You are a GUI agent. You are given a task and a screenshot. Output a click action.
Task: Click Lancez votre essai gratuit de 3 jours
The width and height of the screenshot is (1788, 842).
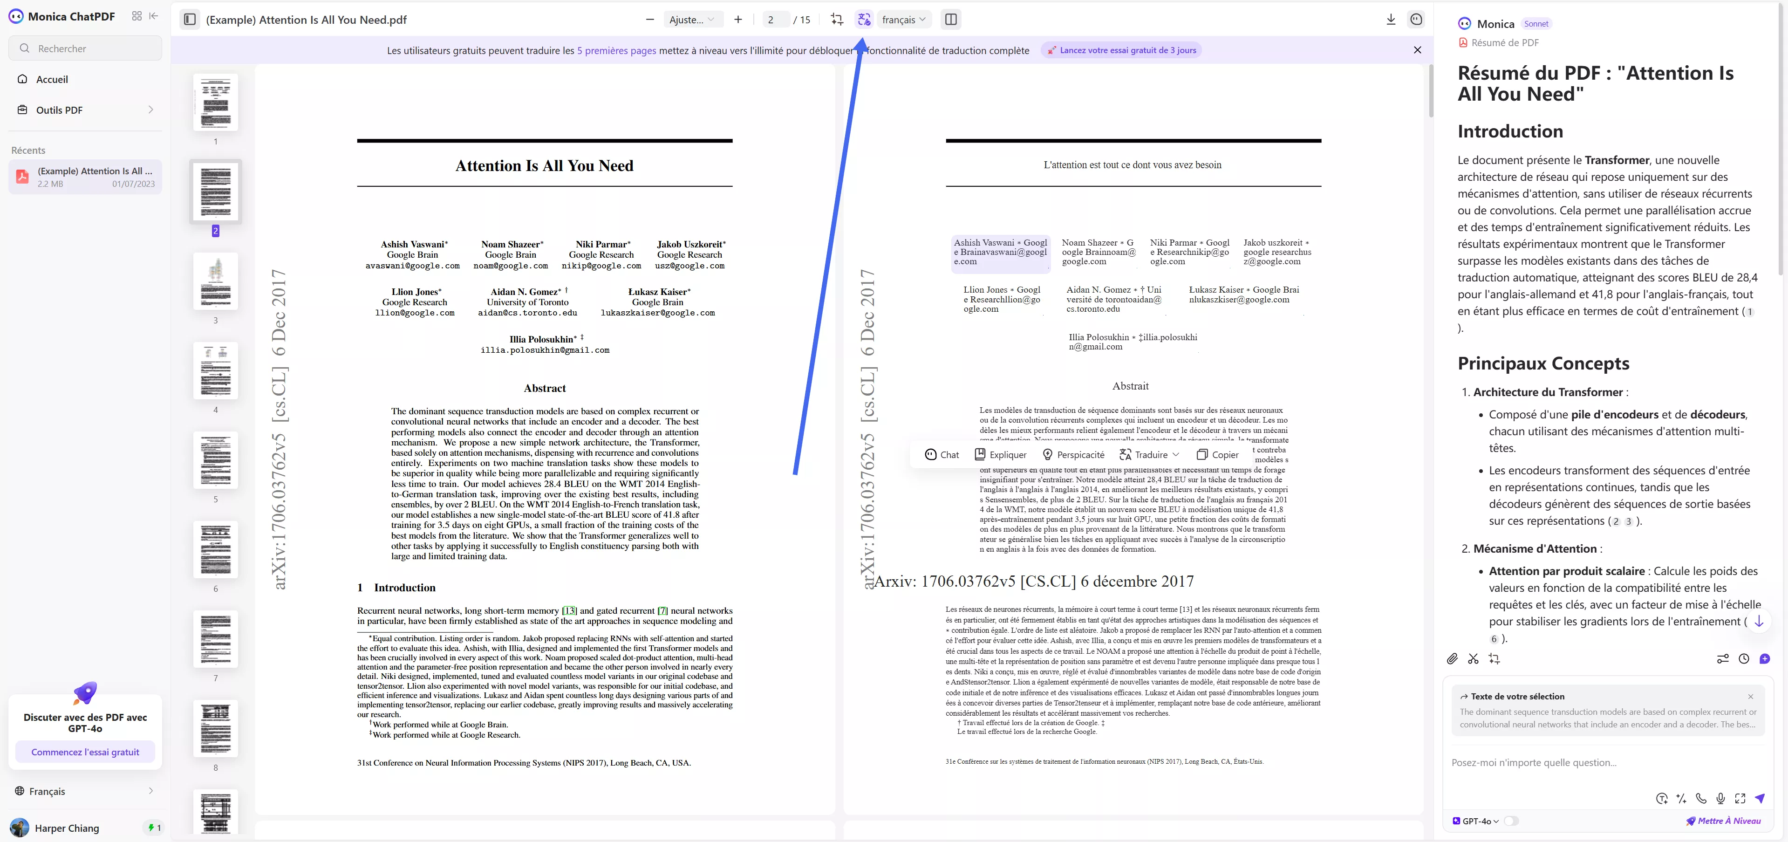pos(1122,50)
